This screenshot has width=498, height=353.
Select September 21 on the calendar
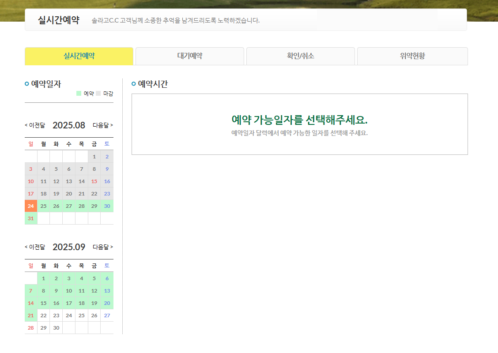point(30,315)
